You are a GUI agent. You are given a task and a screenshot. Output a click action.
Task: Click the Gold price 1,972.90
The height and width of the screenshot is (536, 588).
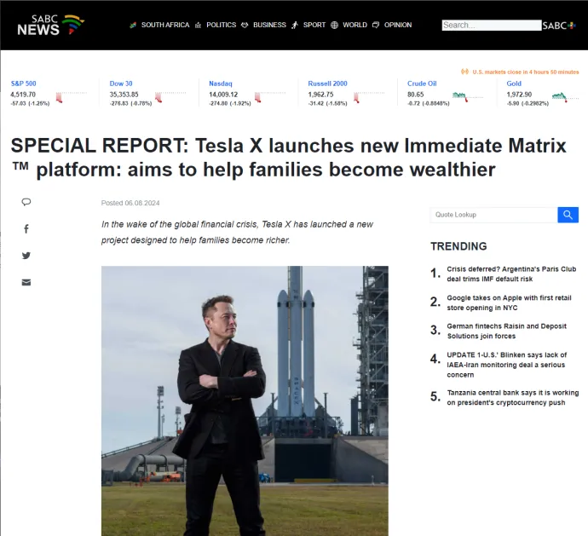[519, 95]
